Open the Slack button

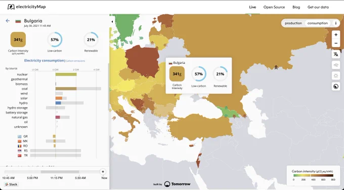point(12,184)
